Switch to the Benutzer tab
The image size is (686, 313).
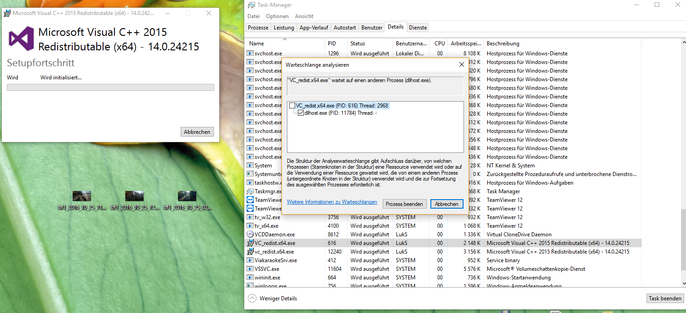click(x=372, y=28)
